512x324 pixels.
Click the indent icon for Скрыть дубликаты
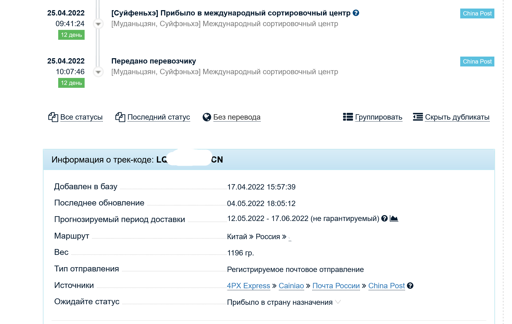418,117
